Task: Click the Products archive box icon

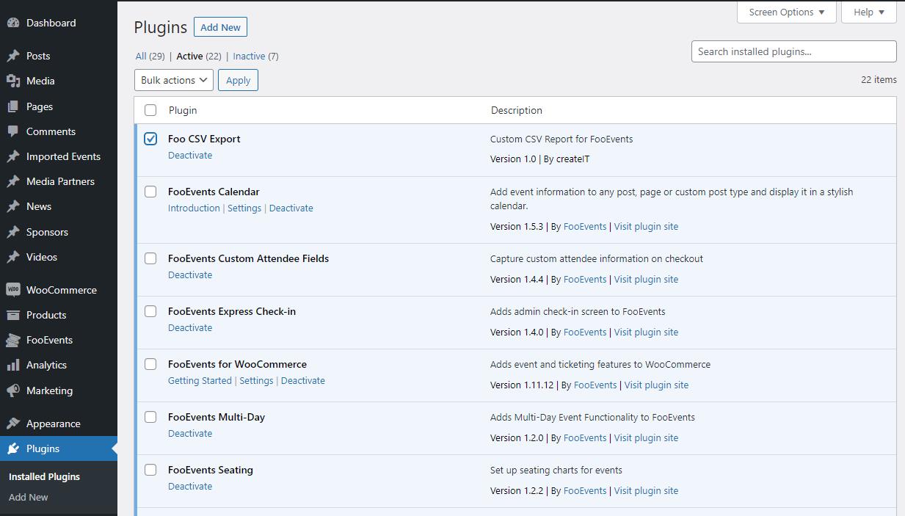Action: click(x=12, y=315)
